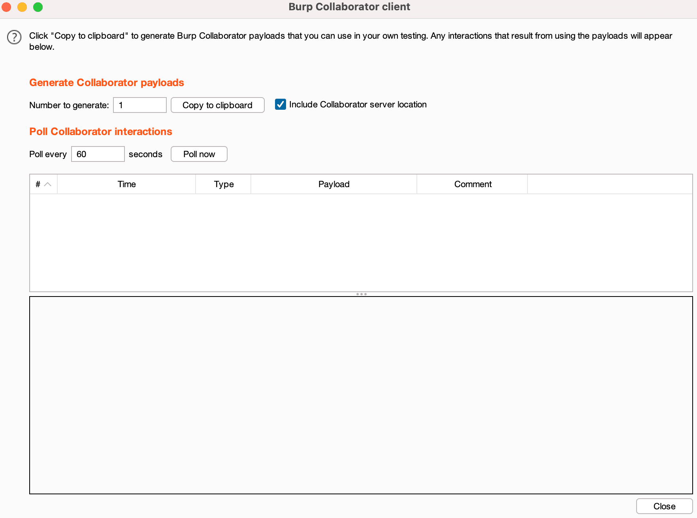Grab the three-dot split pane divider
This screenshot has height=518, width=697.
361,294
